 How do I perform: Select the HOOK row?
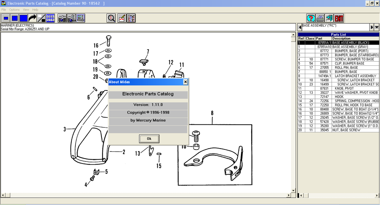338,97
